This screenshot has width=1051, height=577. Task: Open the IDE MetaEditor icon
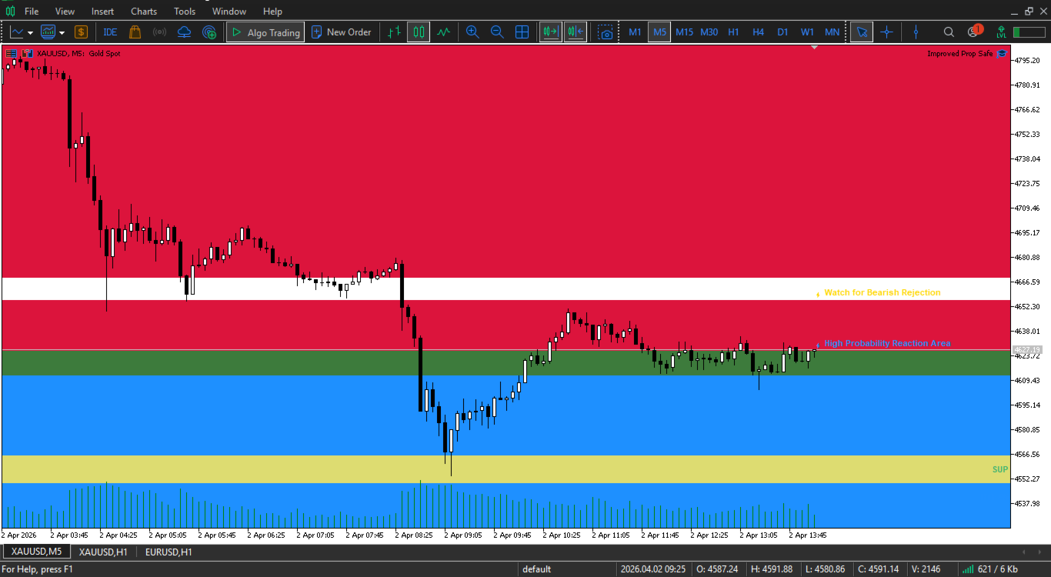point(110,32)
